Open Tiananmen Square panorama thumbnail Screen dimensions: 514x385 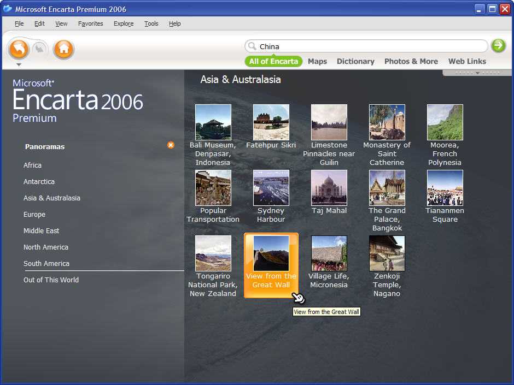pos(445,188)
